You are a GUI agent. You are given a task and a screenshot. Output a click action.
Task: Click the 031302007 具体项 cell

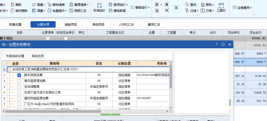coord(153,98)
